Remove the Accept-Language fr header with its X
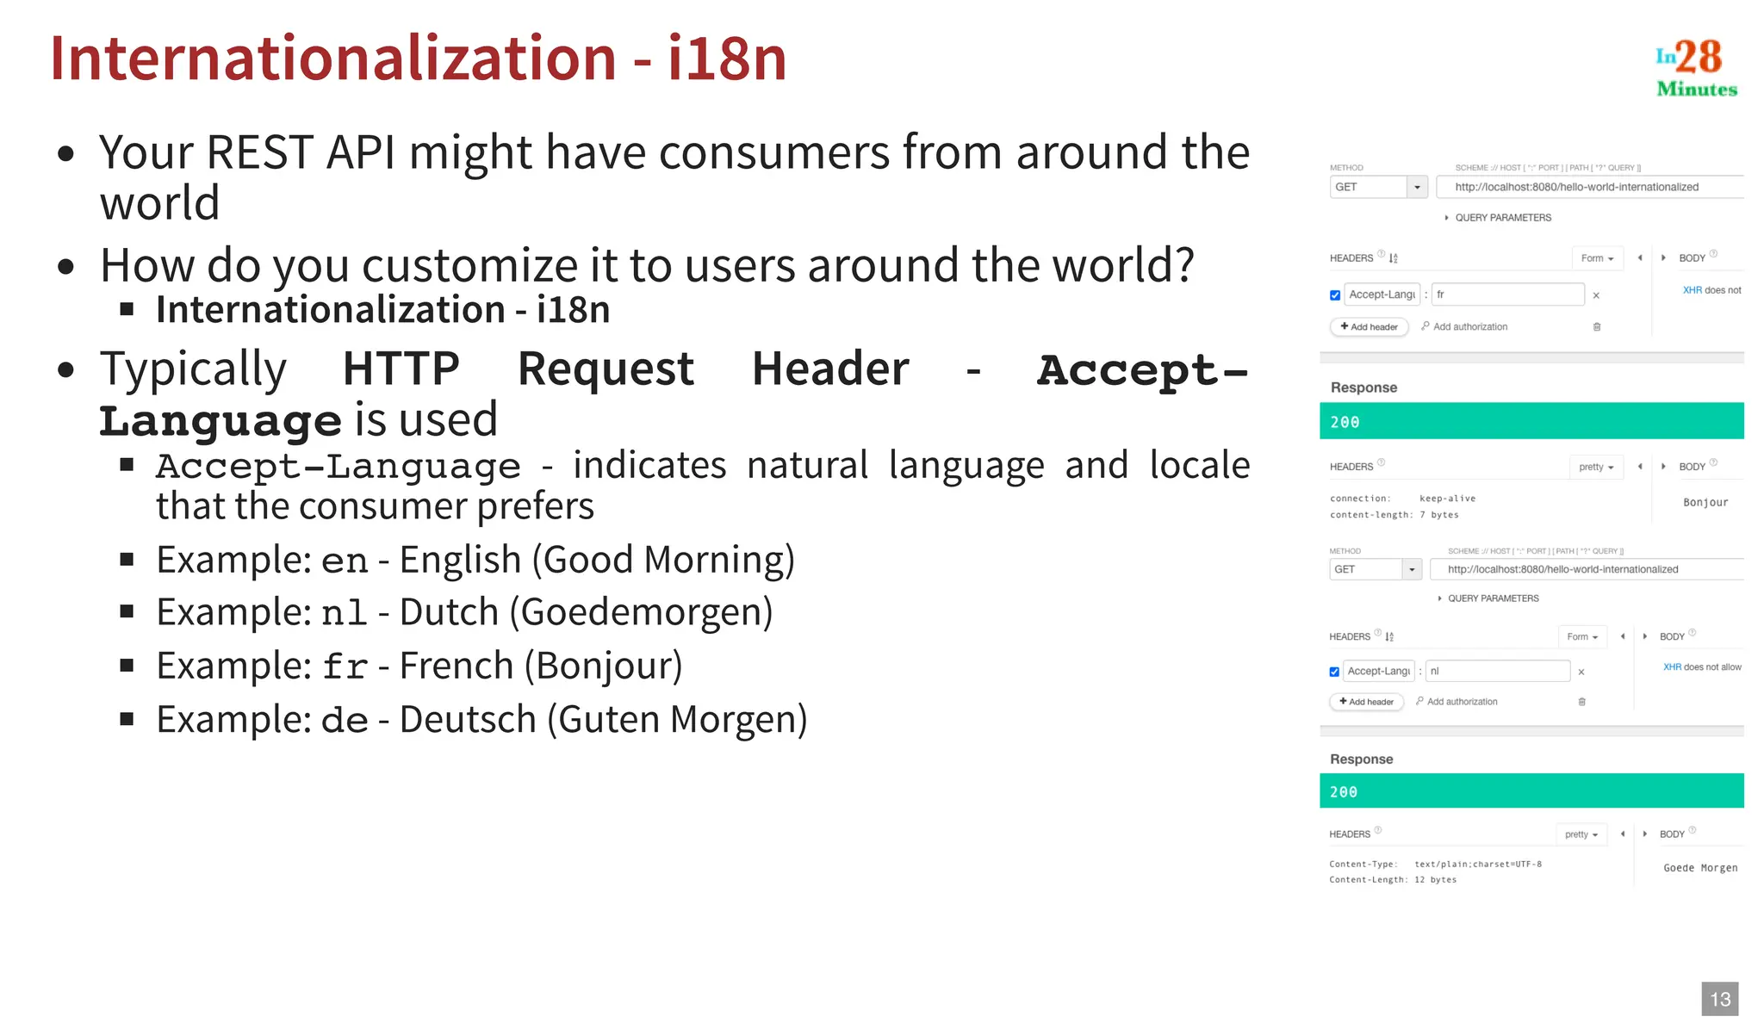The image size is (1764, 1029). pyautogui.click(x=1596, y=295)
